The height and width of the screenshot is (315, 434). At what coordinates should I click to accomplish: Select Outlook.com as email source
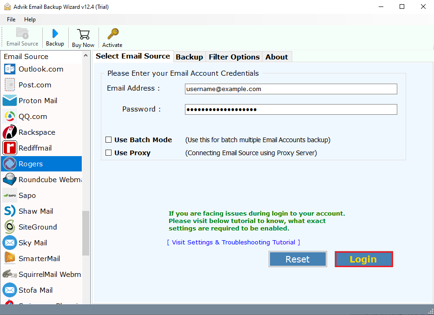click(41, 69)
